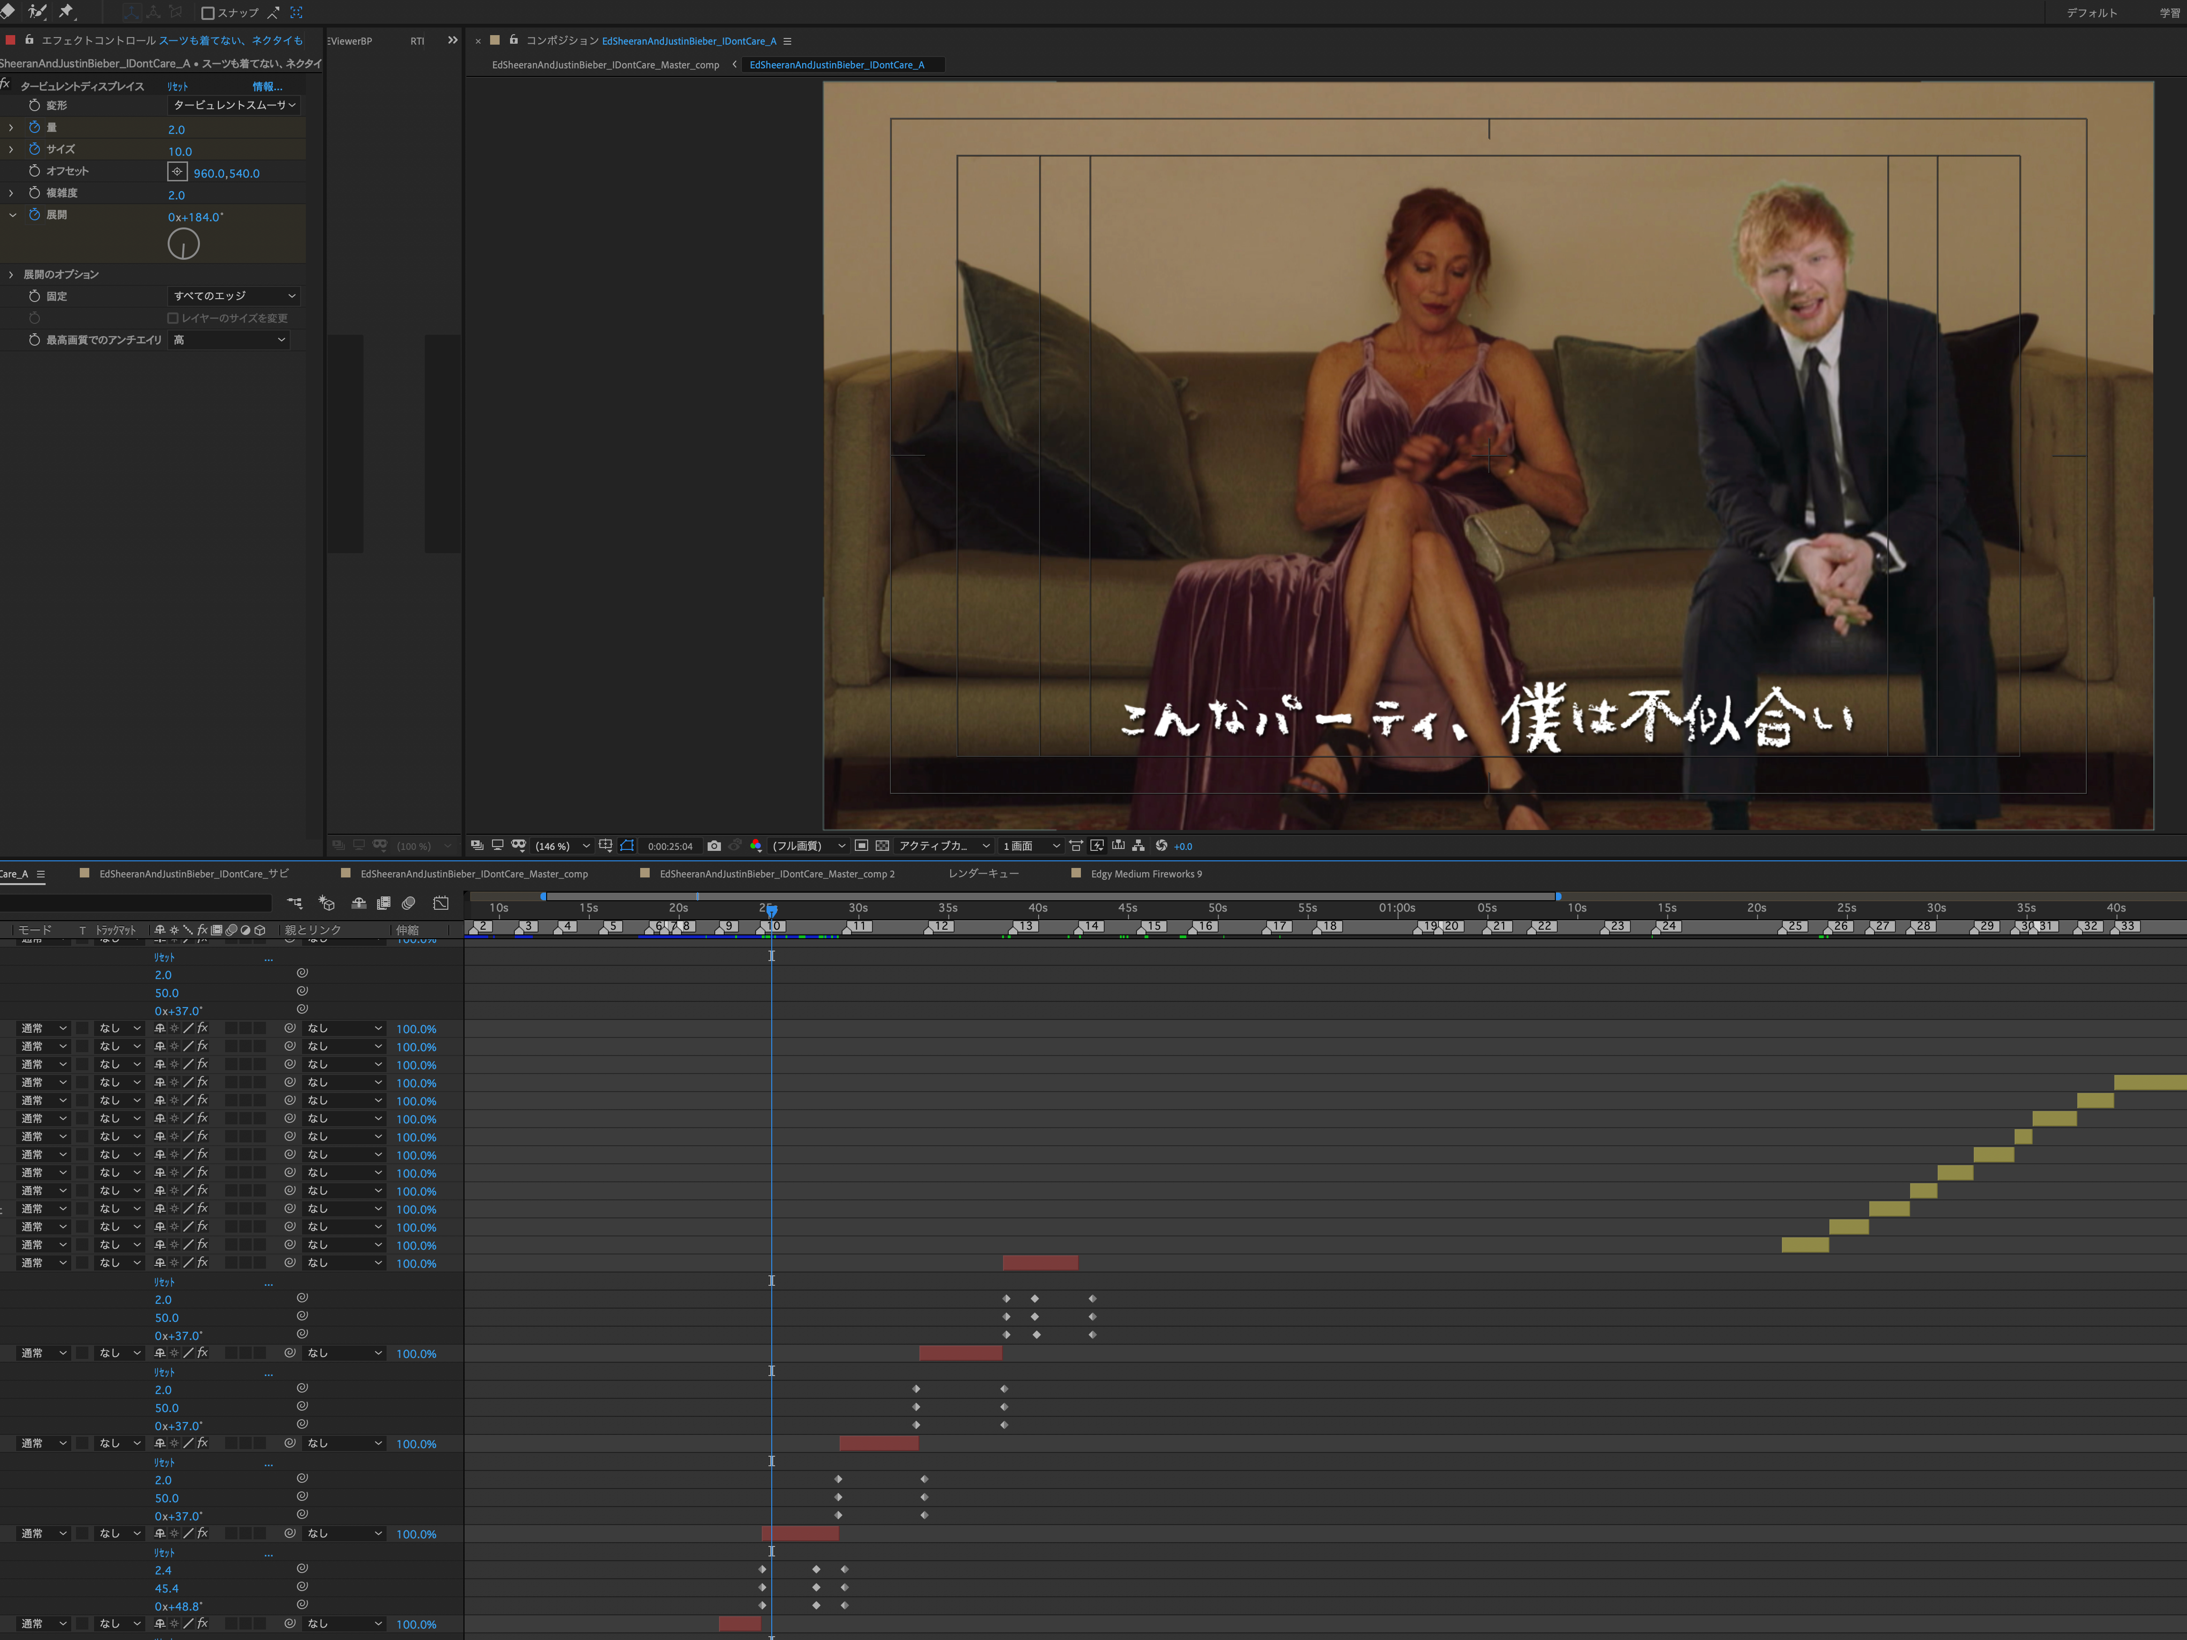2187x1640 pixels.
Task: Click the Timeline button icon in viewer footer
Action: pyautogui.click(x=1118, y=845)
